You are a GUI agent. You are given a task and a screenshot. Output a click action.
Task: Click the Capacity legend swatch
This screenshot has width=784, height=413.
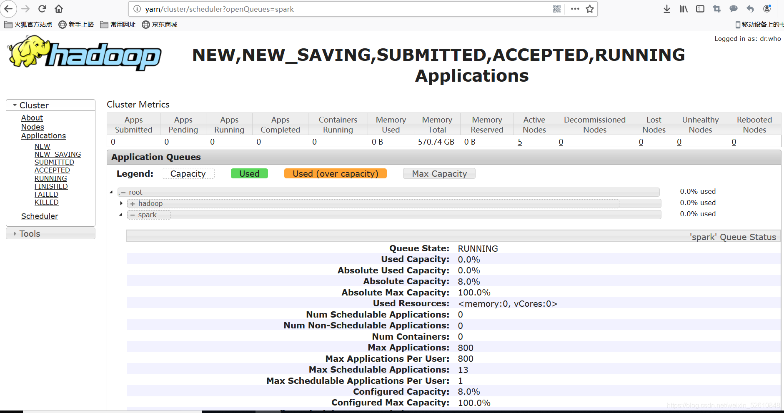(188, 174)
